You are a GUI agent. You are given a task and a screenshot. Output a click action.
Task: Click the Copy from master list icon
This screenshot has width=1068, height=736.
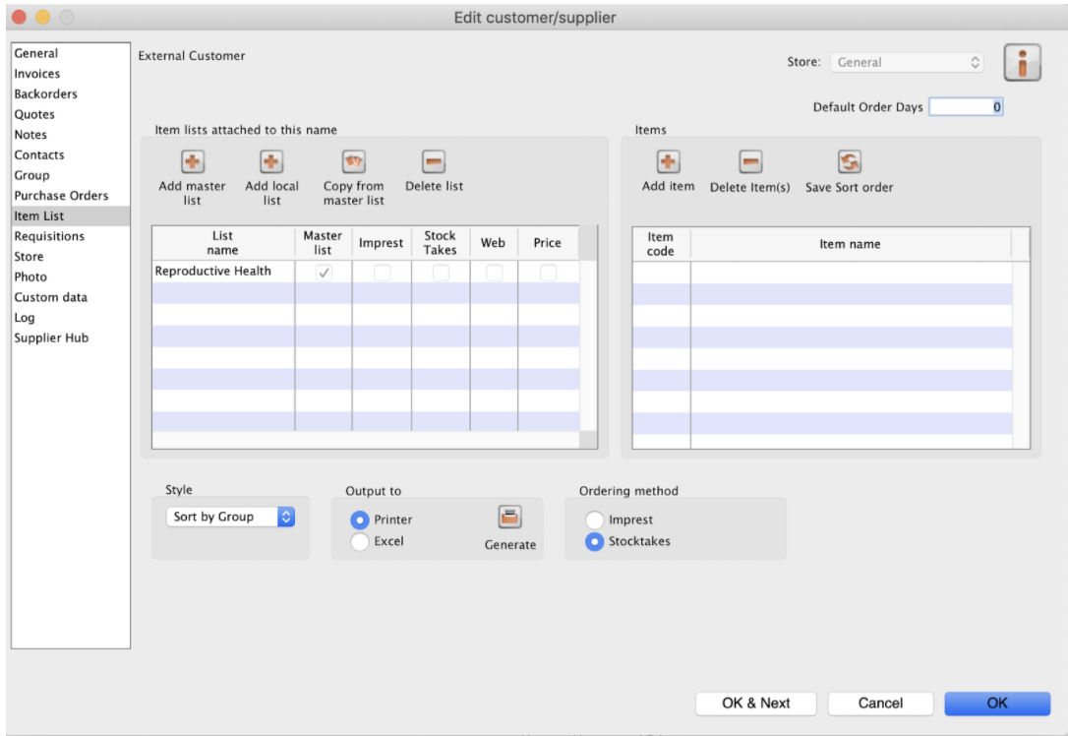click(353, 162)
